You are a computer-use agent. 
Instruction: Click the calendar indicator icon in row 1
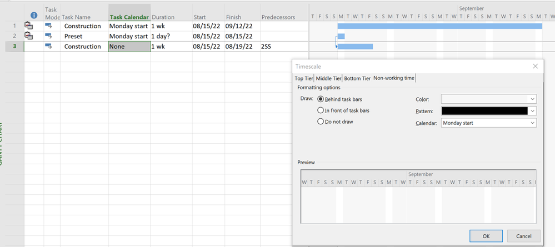28,26
